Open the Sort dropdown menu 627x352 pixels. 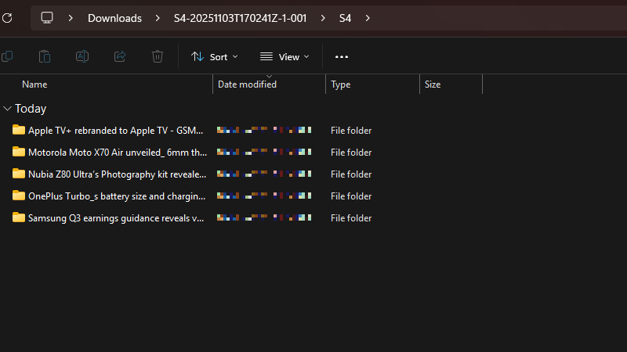pyautogui.click(x=215, y=56)
